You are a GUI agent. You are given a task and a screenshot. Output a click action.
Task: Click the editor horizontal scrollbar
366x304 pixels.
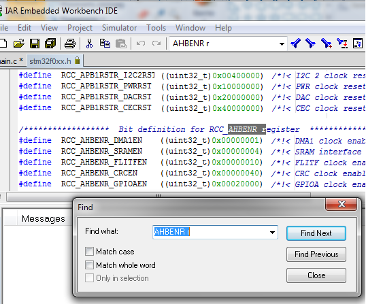point(159,197)
